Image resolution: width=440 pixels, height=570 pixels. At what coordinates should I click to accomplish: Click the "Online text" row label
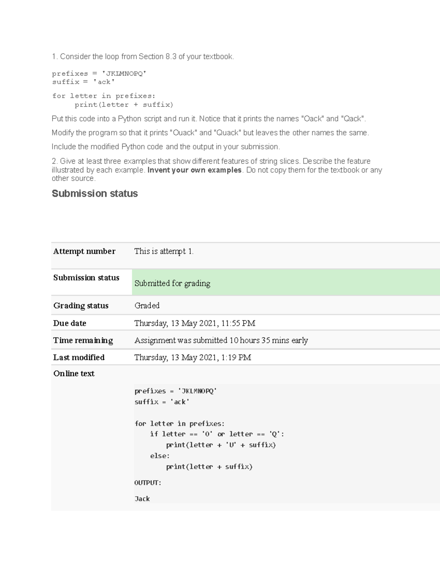click(74, 374)
